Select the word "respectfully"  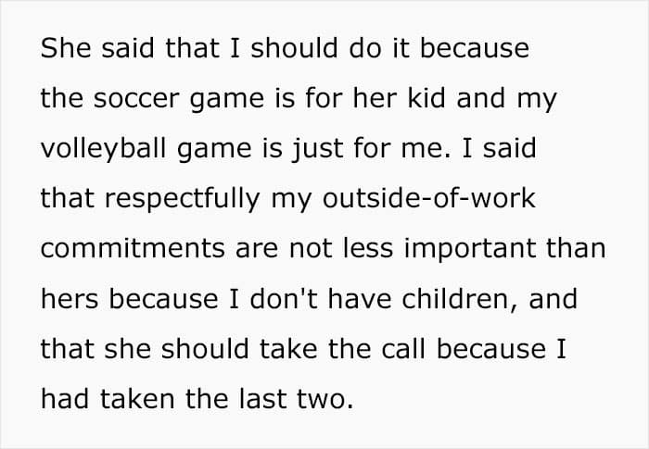(x=182, y=199)
